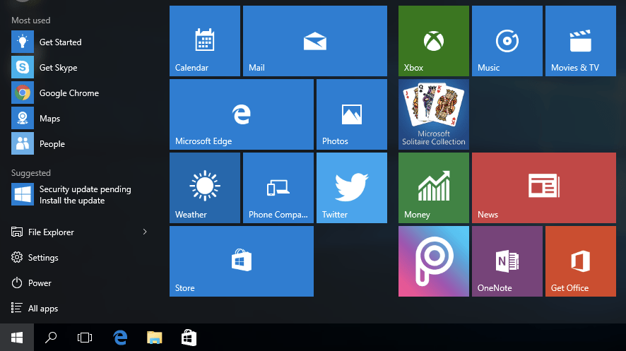Screen dimensions: 626x351
Task: Launch the Microsoft Edge tile
Action: click(242, 114)
